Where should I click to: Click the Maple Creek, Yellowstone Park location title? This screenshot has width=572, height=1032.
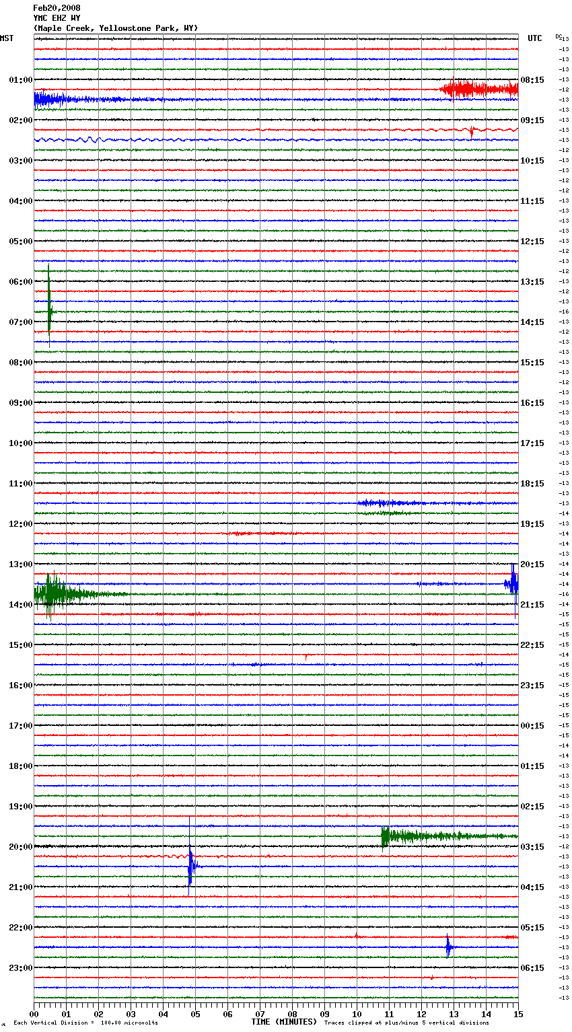116,28
